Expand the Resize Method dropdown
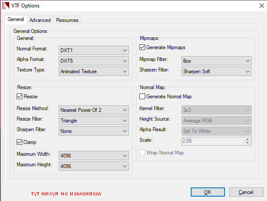This screenshot has width=267, height=201. pos(93,110)
